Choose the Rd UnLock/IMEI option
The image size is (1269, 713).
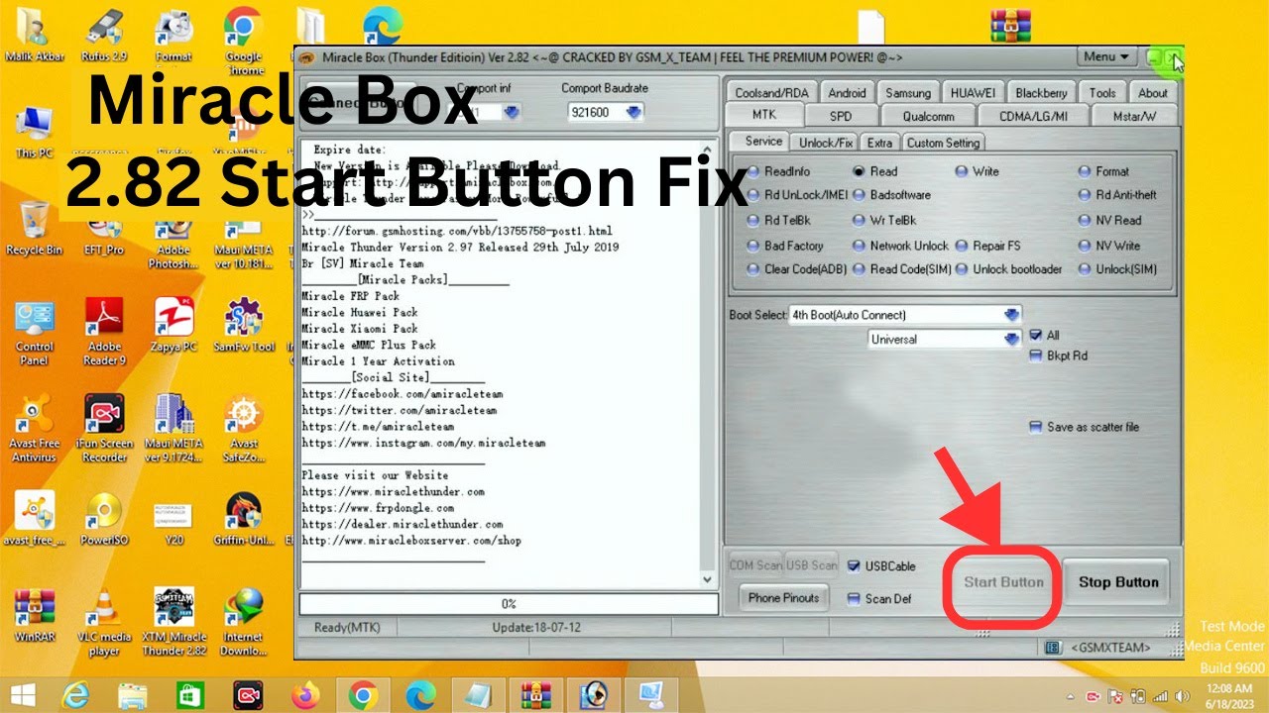(798, 195)
